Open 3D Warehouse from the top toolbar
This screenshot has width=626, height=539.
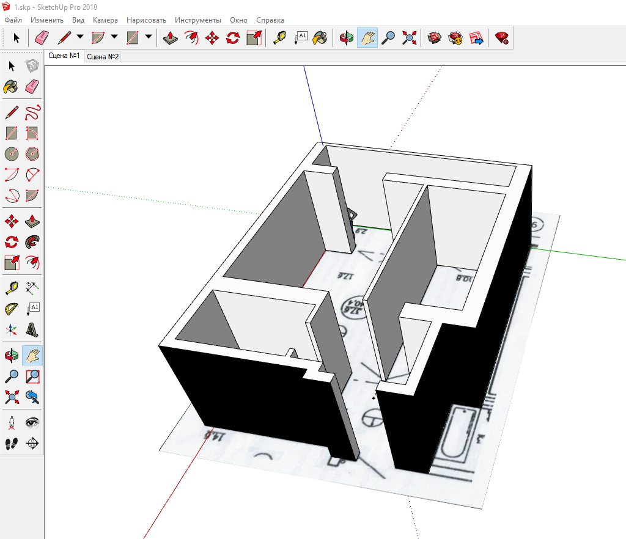click(x=435, y=38)
